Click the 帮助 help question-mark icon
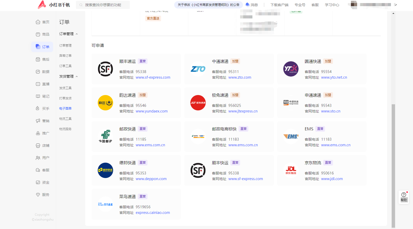This screenshot has height=229, width=413. click(404, 194)
